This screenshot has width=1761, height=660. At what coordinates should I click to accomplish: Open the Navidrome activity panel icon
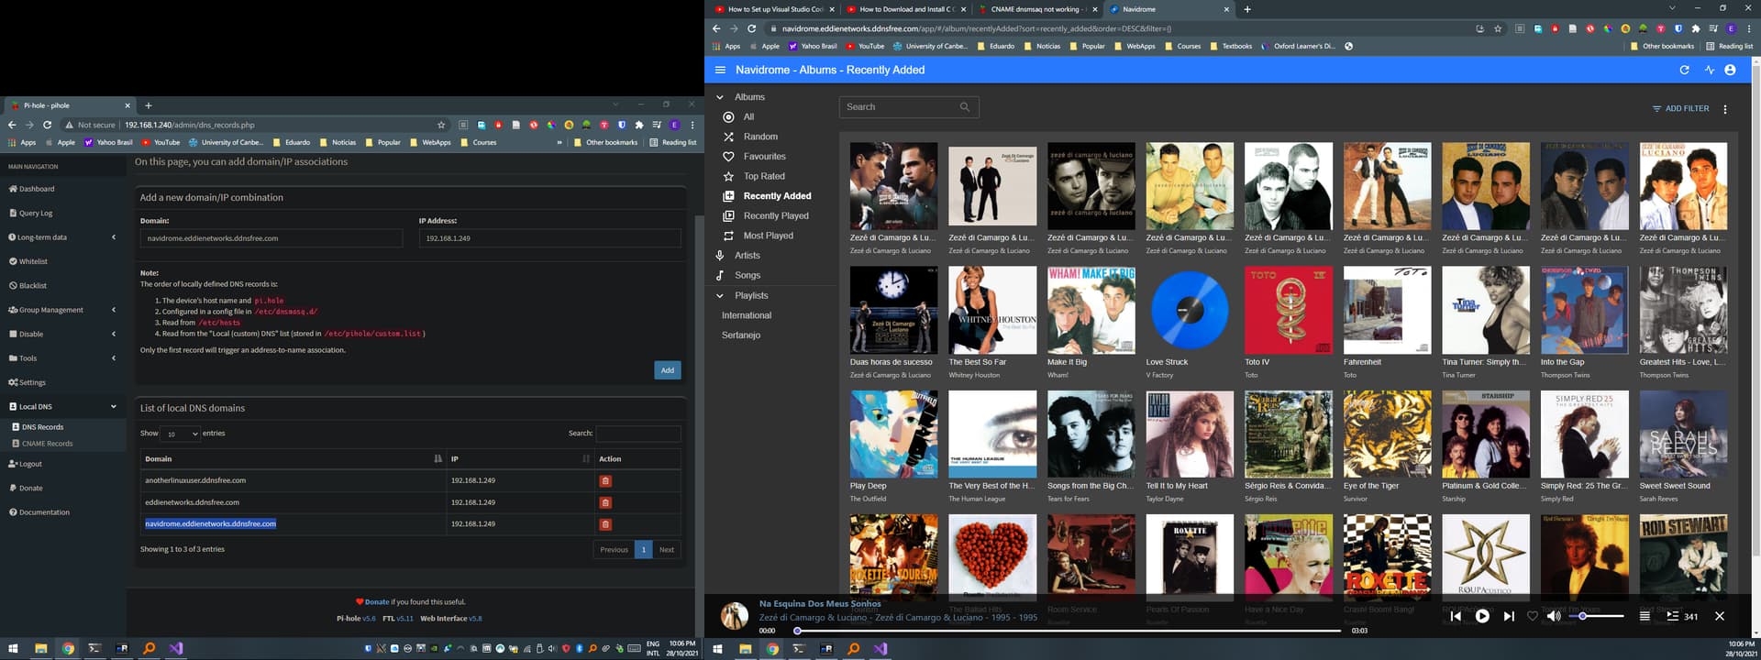coord(1710,70)
